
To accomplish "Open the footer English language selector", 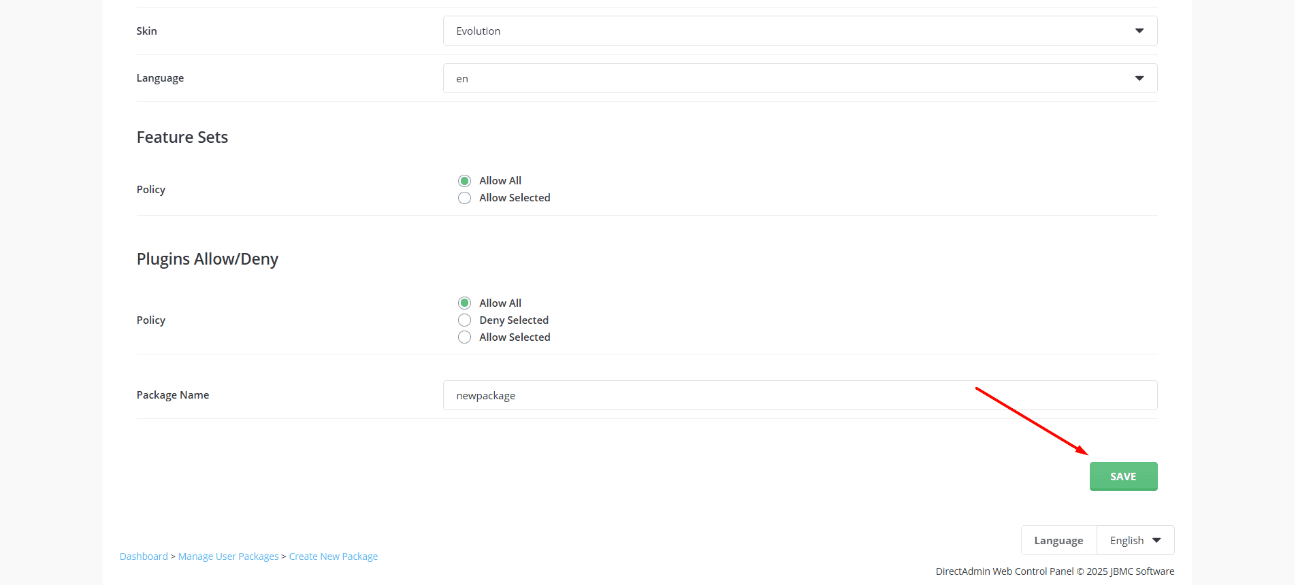I will (1135, 540).
